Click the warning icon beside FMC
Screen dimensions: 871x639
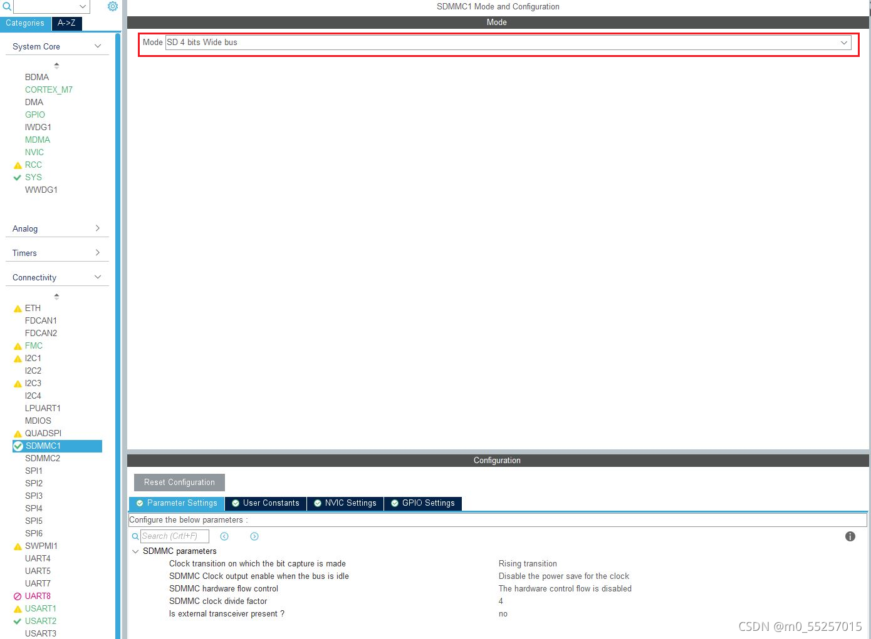coord(18,346)
